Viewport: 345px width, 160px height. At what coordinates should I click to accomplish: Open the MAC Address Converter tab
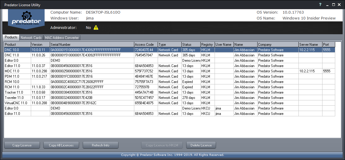62,38
